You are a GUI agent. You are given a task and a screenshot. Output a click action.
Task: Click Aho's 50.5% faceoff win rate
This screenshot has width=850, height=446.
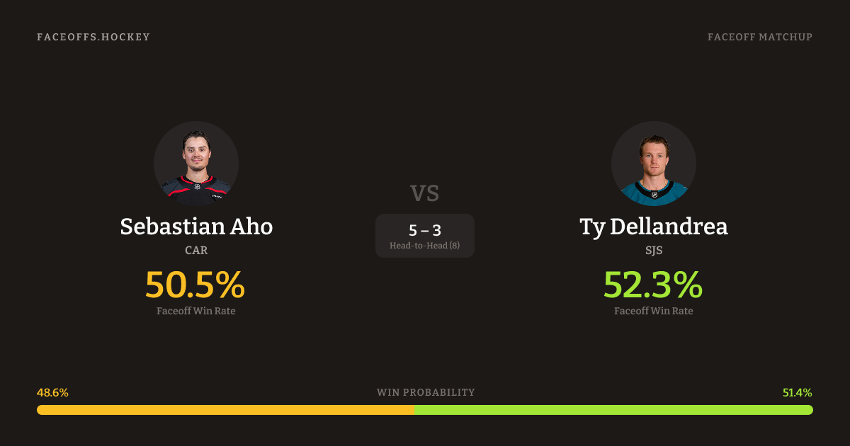[x=195, y=285]
